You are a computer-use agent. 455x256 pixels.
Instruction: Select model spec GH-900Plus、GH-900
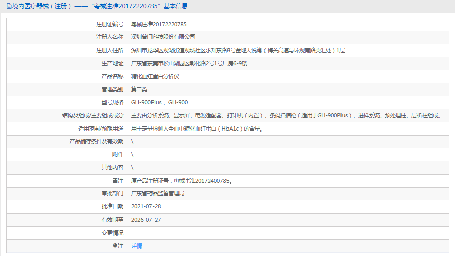click(160, 102)
